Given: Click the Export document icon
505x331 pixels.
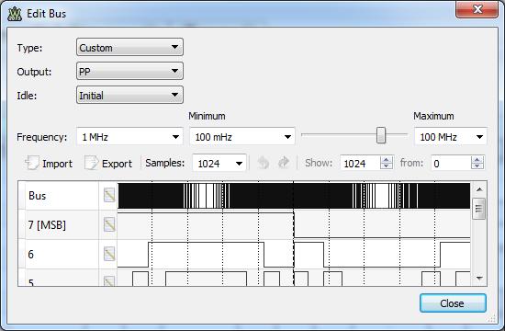Looking at the screenshot, I should coord(92,163).
